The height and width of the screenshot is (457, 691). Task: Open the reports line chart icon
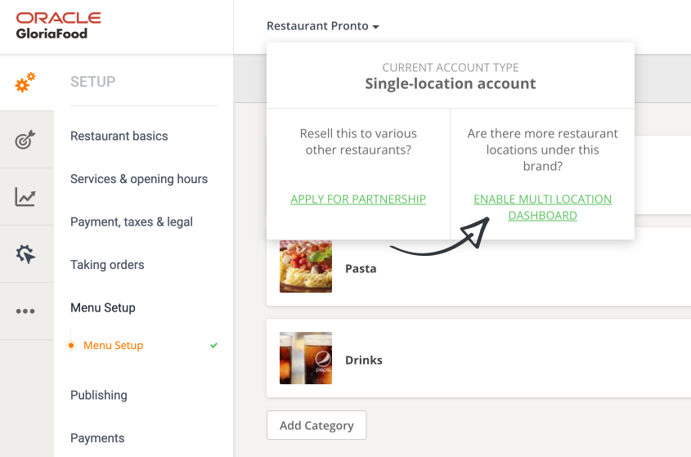pos(25,196)
